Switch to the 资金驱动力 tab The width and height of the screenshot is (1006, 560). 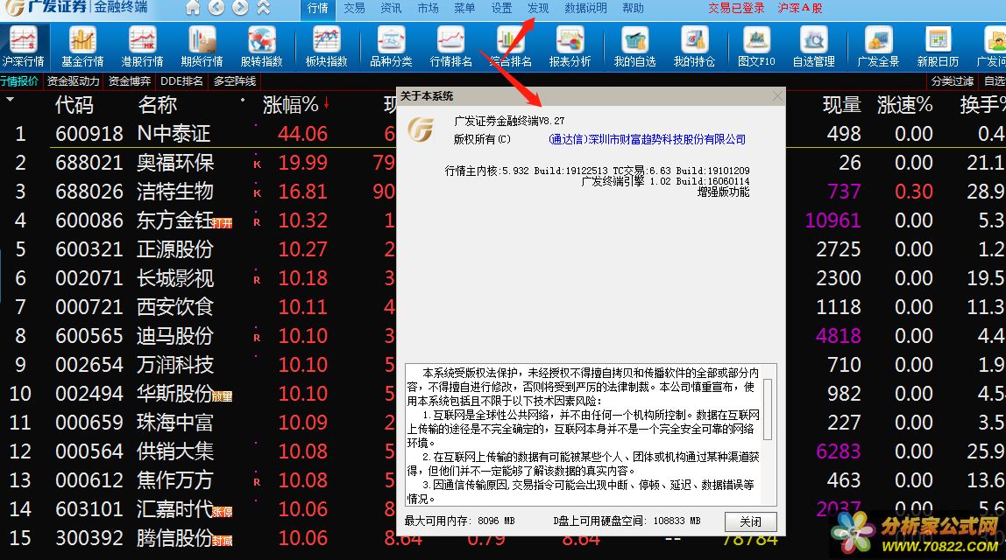73,81
